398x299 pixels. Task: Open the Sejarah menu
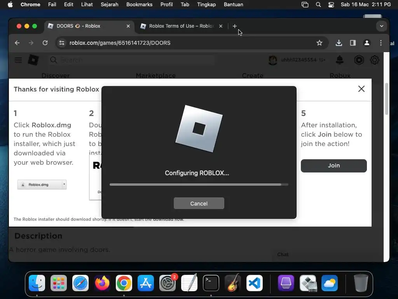point(109,5)
